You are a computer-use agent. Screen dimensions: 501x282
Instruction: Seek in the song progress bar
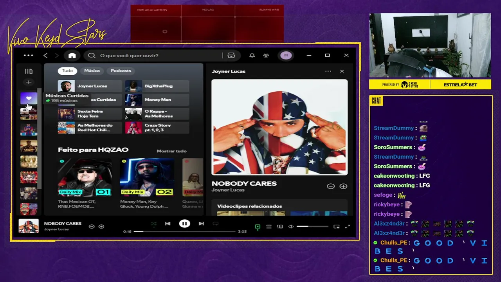184,231
